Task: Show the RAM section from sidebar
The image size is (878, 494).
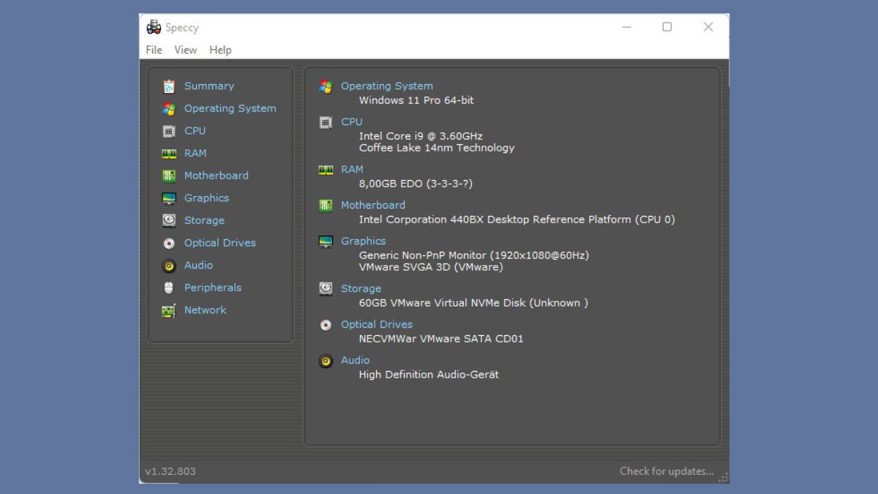Action: click(x=195, y=153)
